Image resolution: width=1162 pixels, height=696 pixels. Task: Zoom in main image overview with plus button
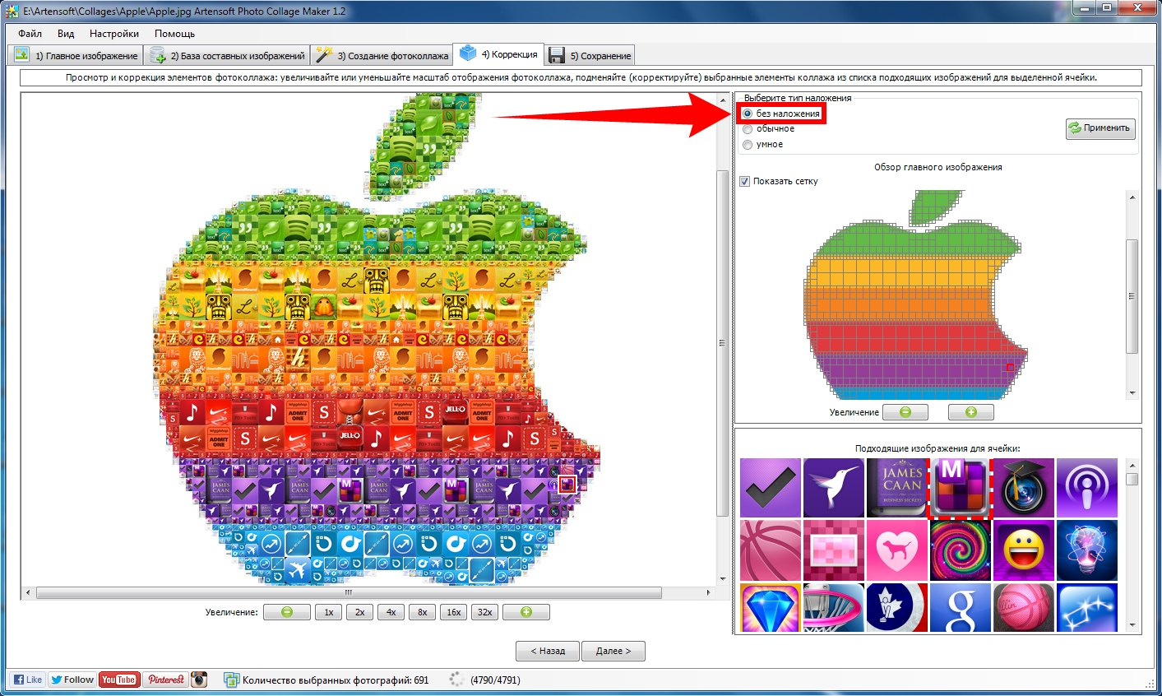(x=970, y=412)
